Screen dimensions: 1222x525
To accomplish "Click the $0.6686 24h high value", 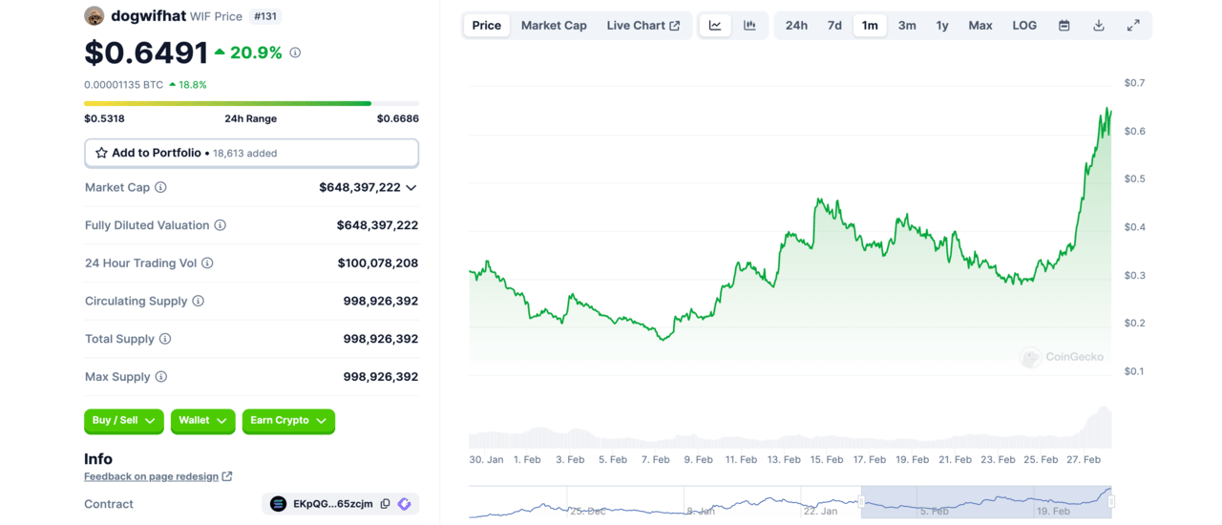I will 397,119.
